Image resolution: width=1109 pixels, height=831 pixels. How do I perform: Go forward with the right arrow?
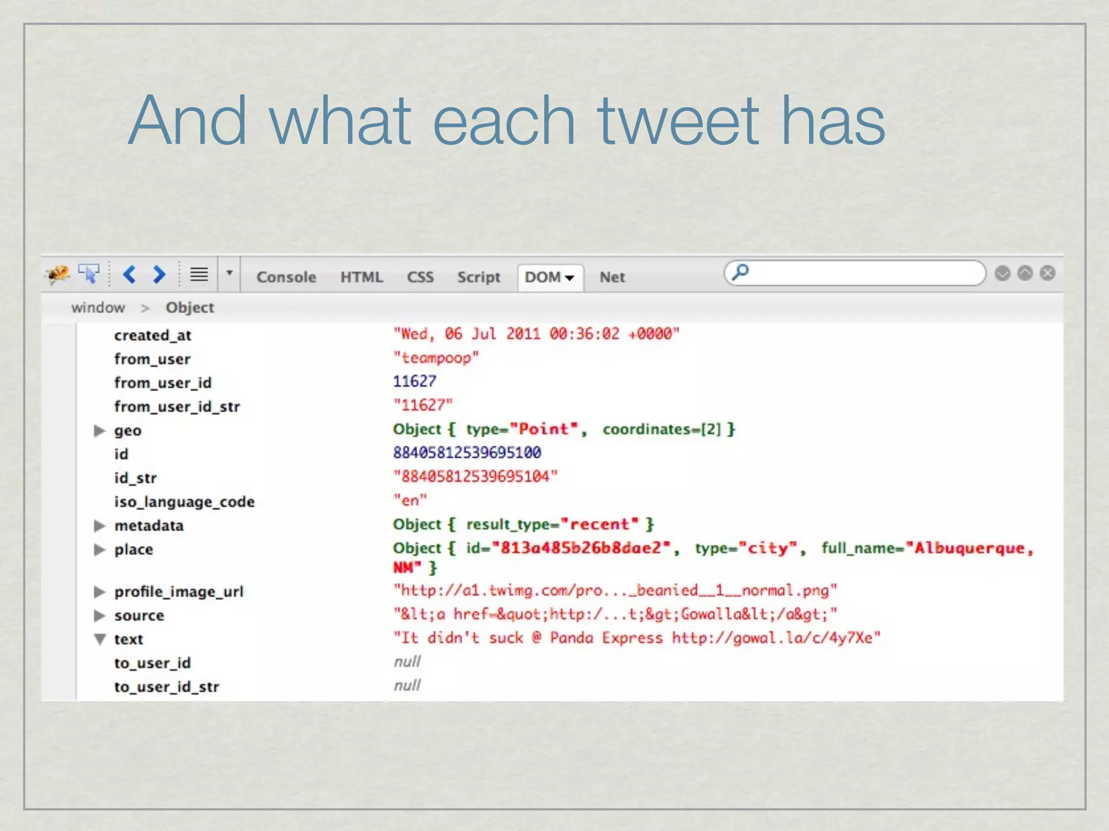pos(159,275)
